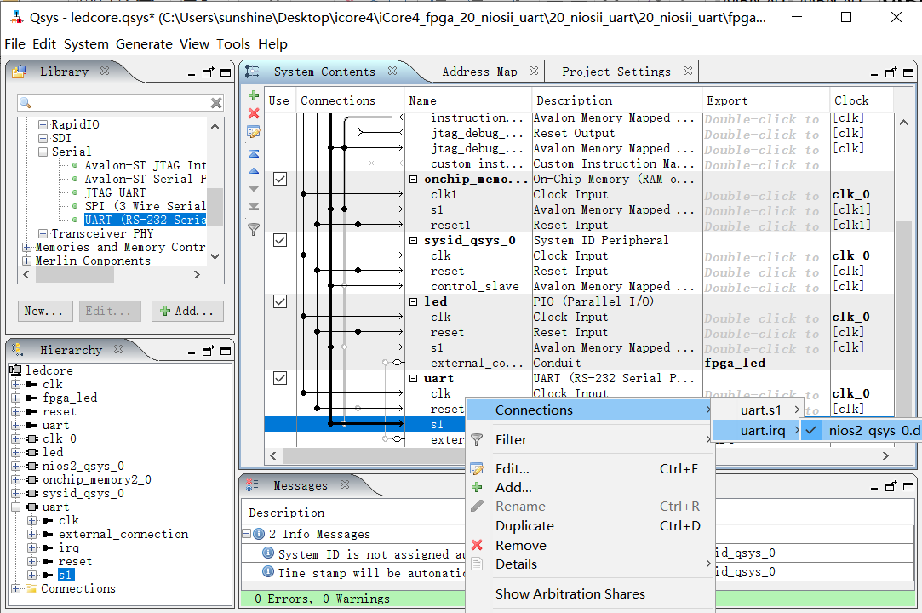Click the Add... button in Library
This screenshot has width=922, height=613.
pos(187,312)
